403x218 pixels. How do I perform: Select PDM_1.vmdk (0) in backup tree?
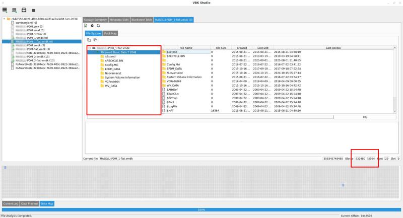pos(32,38)
